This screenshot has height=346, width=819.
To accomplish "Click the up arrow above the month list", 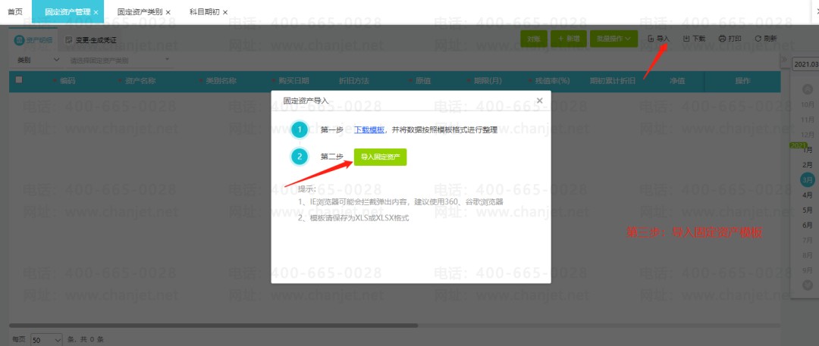I will pos(808,89).
